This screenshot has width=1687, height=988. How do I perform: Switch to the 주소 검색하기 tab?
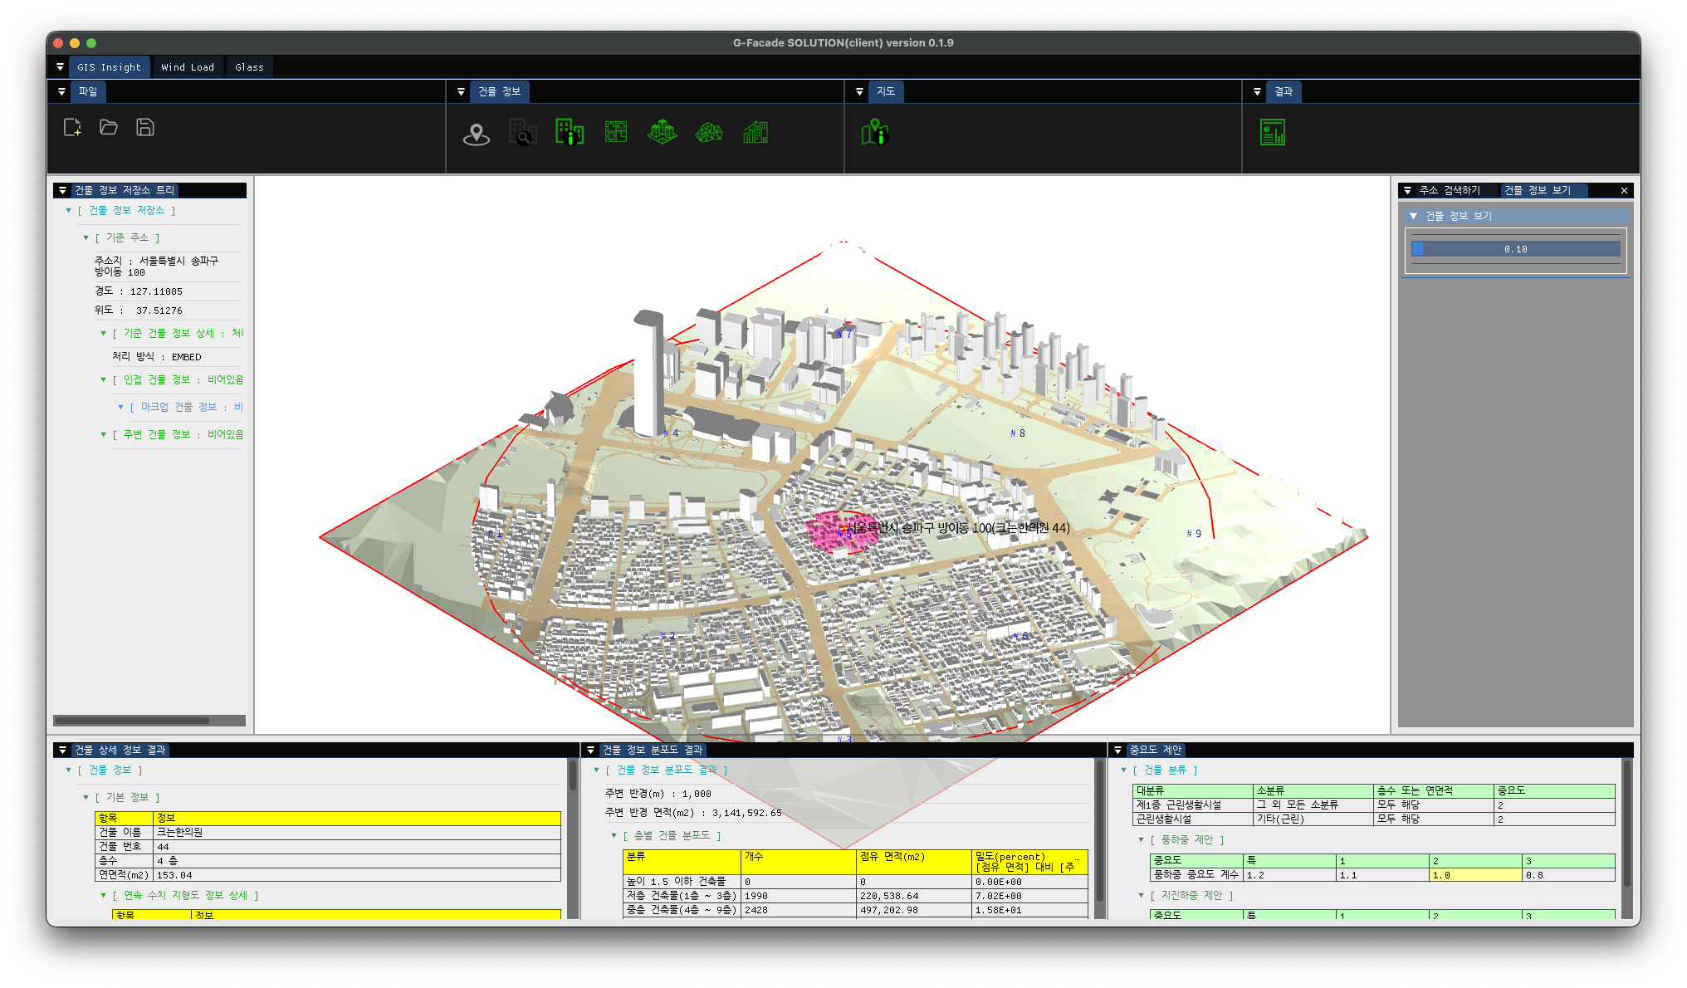pos(1450,190)
